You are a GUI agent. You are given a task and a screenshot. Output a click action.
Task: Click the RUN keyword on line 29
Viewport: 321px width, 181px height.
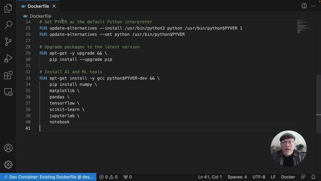click(x=43, y=53)
